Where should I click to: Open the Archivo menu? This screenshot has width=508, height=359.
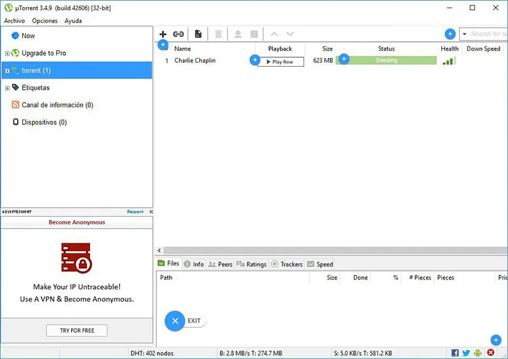pyautogui.click(x=14, y=21)
